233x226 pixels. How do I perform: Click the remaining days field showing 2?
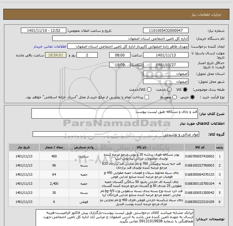pos(87,55)
